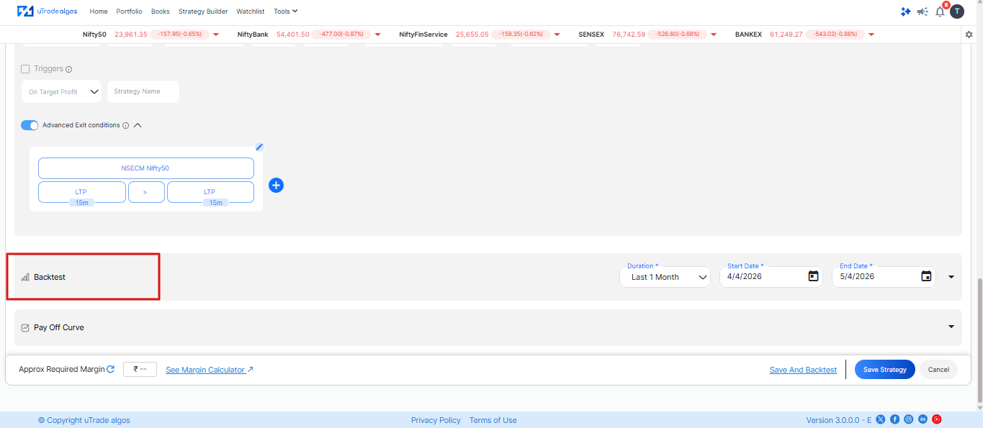The height and width of the screenshot is (428, 983).
Task: Open Start Date calendar picker icon
Action: click(814, 276)
